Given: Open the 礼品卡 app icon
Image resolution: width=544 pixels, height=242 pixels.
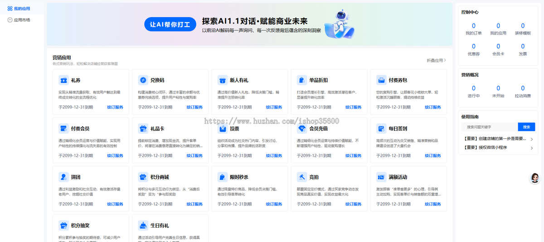Looking at the screenshot, I should click(143, 128).
